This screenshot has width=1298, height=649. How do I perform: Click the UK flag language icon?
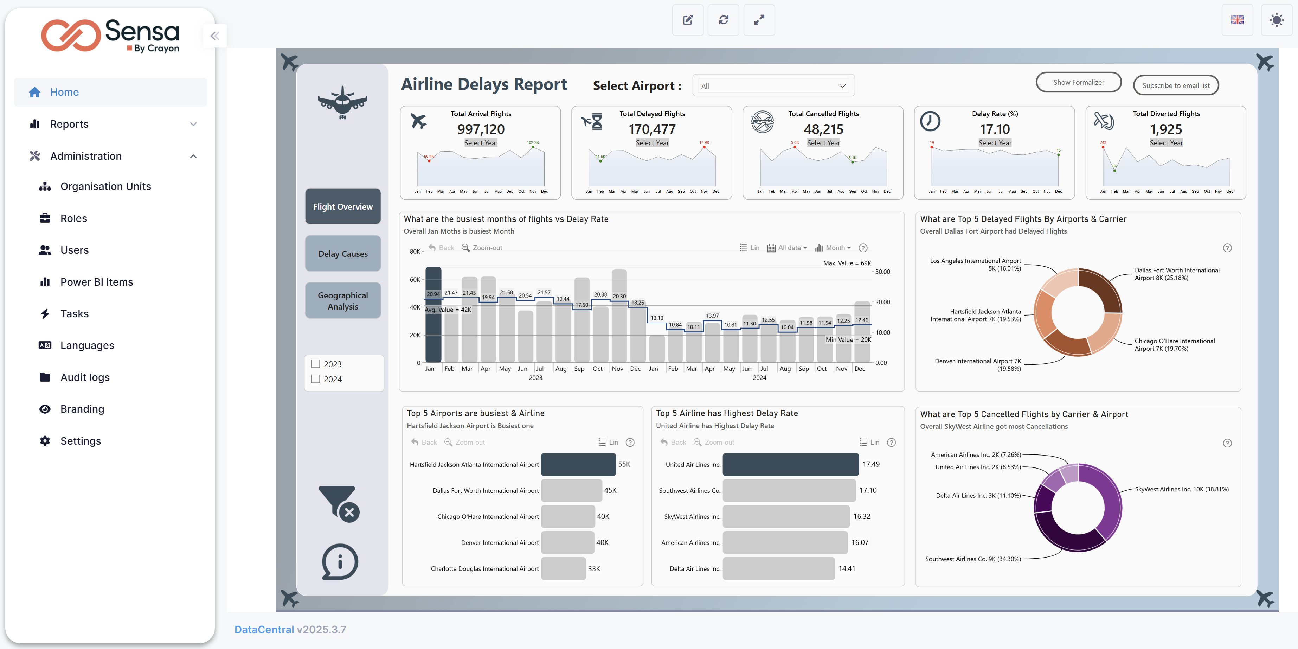coord(1237,20)
